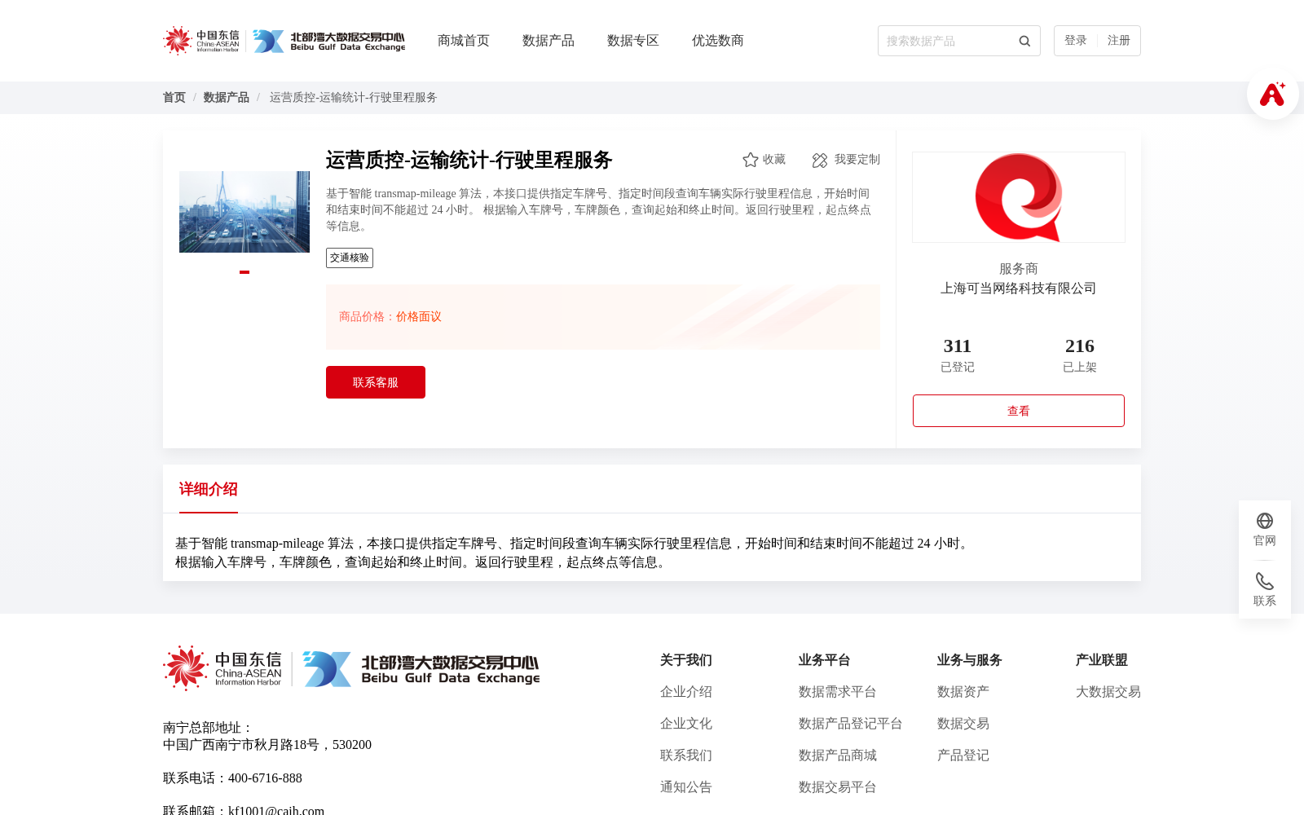Click the globe 官网 icon
The height and width of the screenshot is (815, 1304).
pyautogui.click(x=1265, y=521)
